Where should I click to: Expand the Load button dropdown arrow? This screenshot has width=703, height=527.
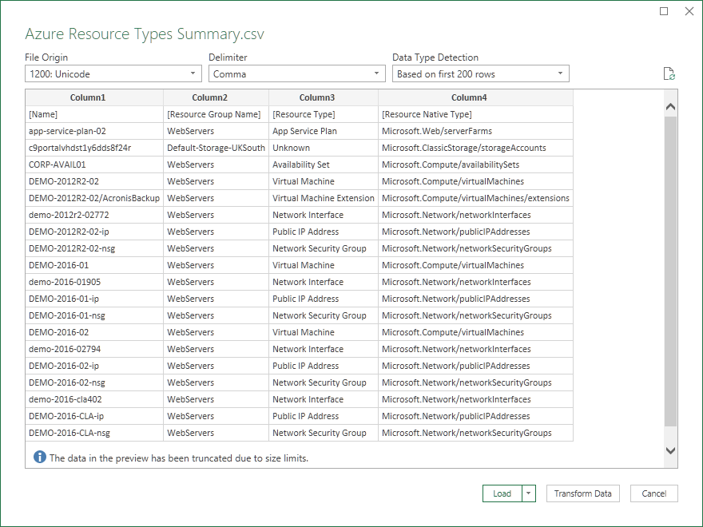(529, 493)
